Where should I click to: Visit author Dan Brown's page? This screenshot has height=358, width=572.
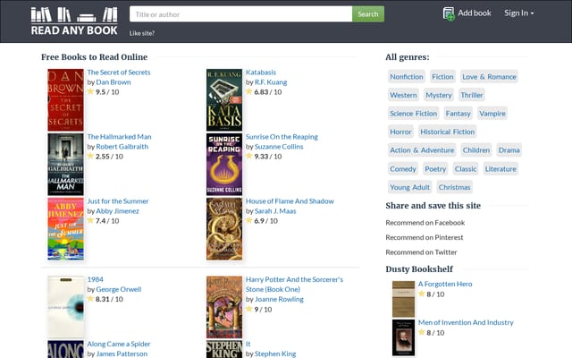click(x=114, y=82)
